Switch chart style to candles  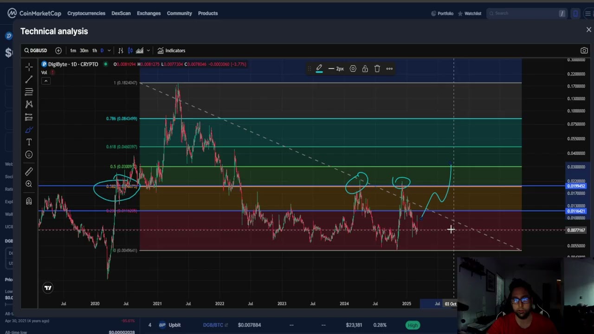pos(130,51)
